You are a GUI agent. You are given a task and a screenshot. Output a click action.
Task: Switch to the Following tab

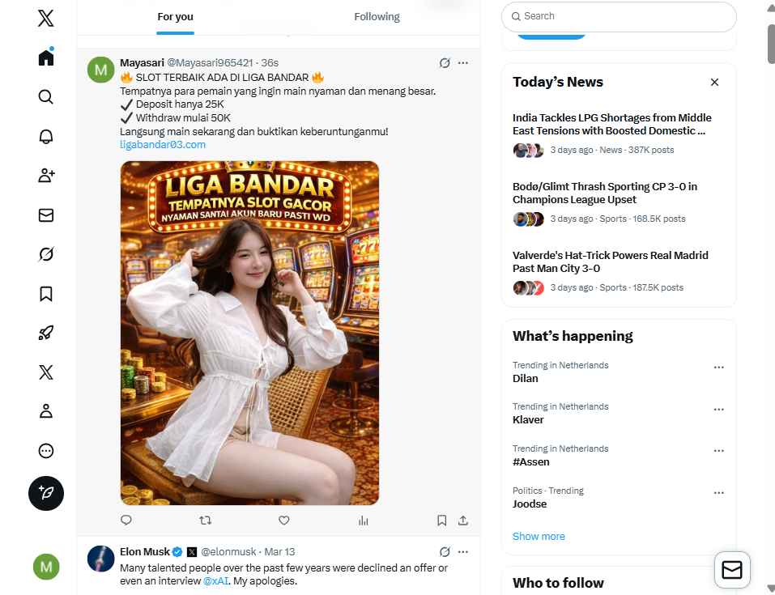(x=377, y=17)
